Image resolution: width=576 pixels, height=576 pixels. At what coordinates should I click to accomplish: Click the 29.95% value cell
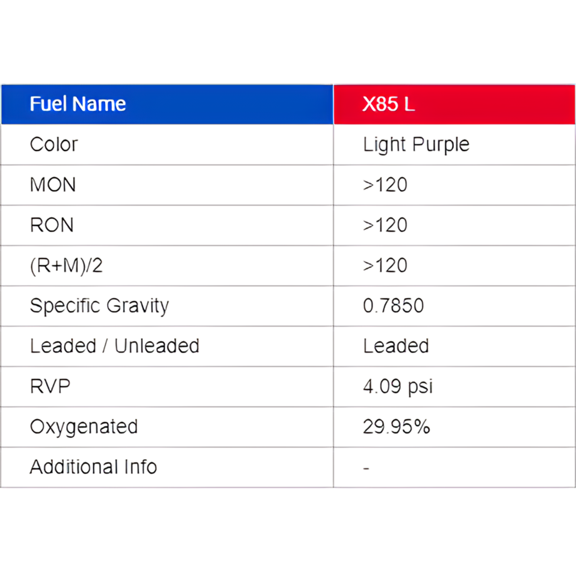tap(396, 427)
